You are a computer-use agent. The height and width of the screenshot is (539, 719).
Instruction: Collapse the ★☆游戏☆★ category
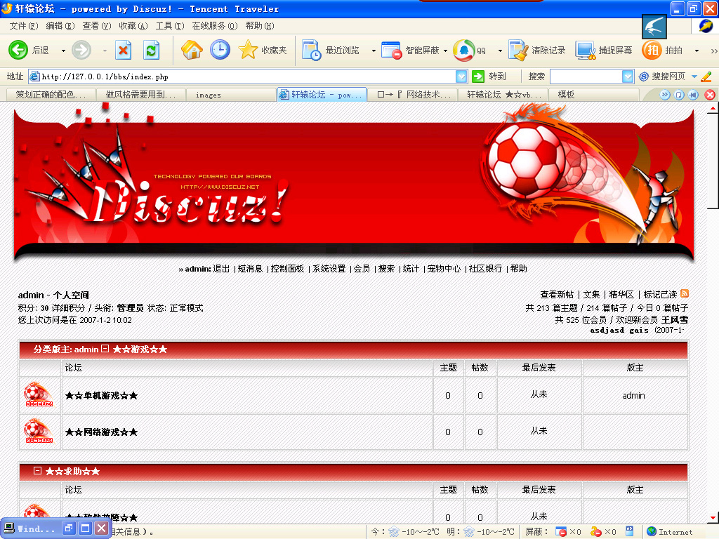pyautogui.click(x=105, y=349)
